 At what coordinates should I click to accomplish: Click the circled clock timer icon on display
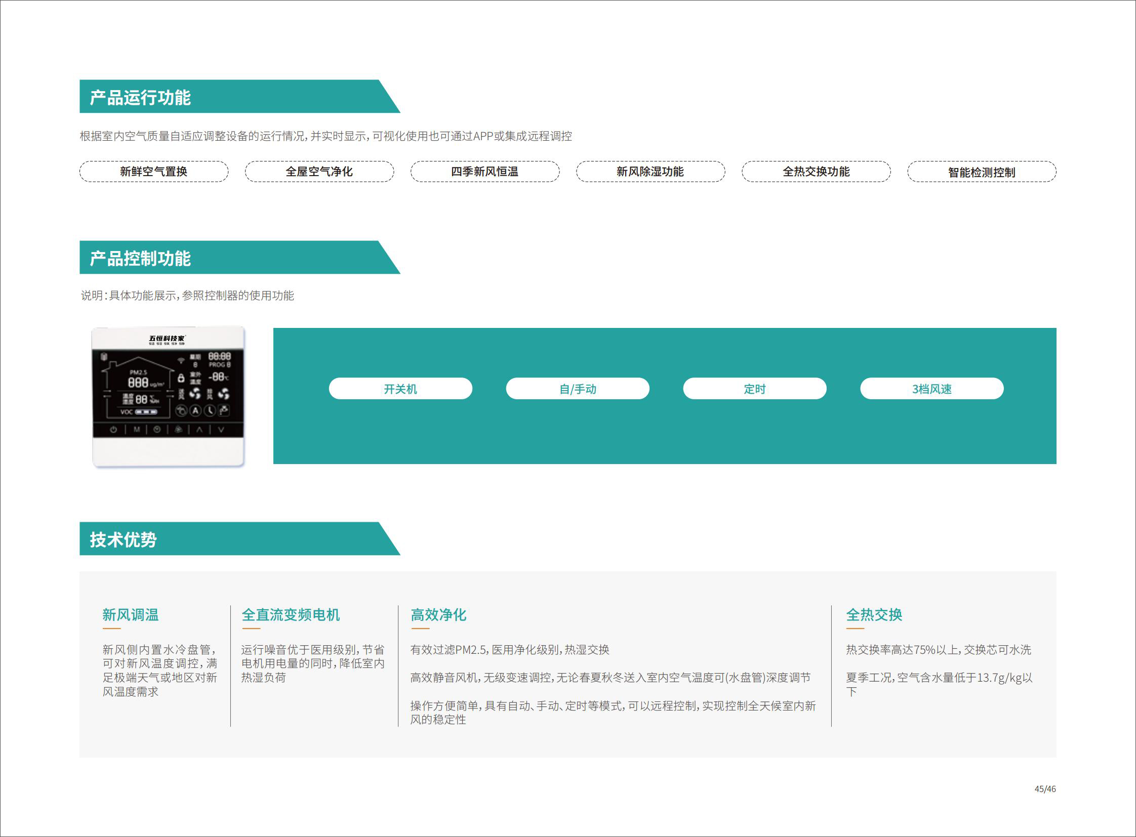210,410
